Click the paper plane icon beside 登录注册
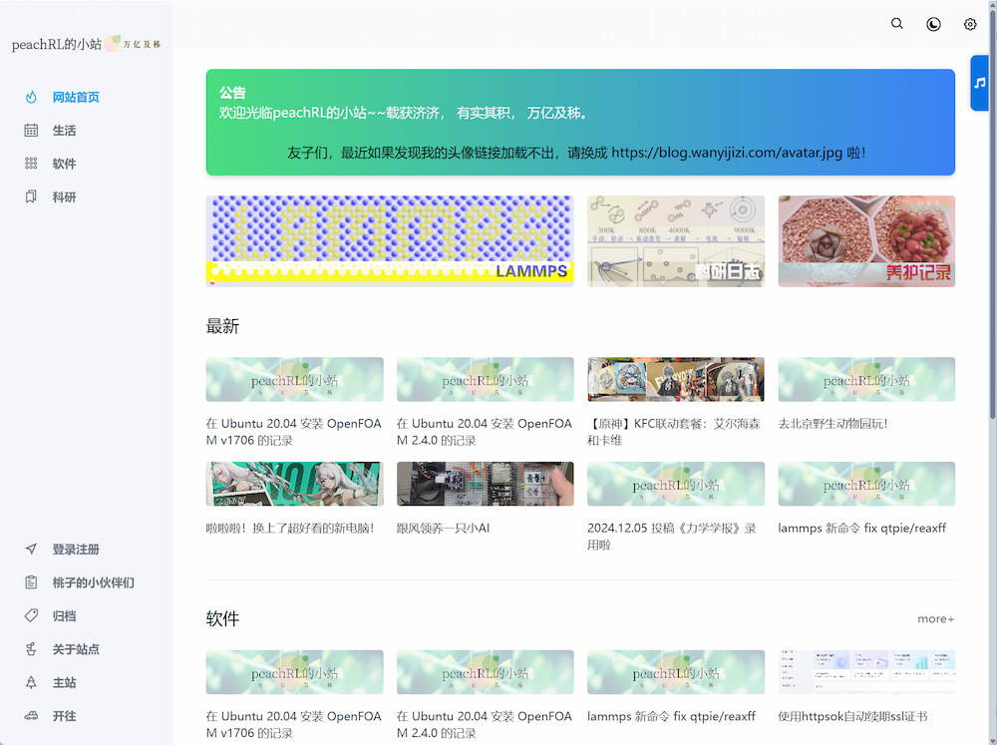 tap(32, 550)
